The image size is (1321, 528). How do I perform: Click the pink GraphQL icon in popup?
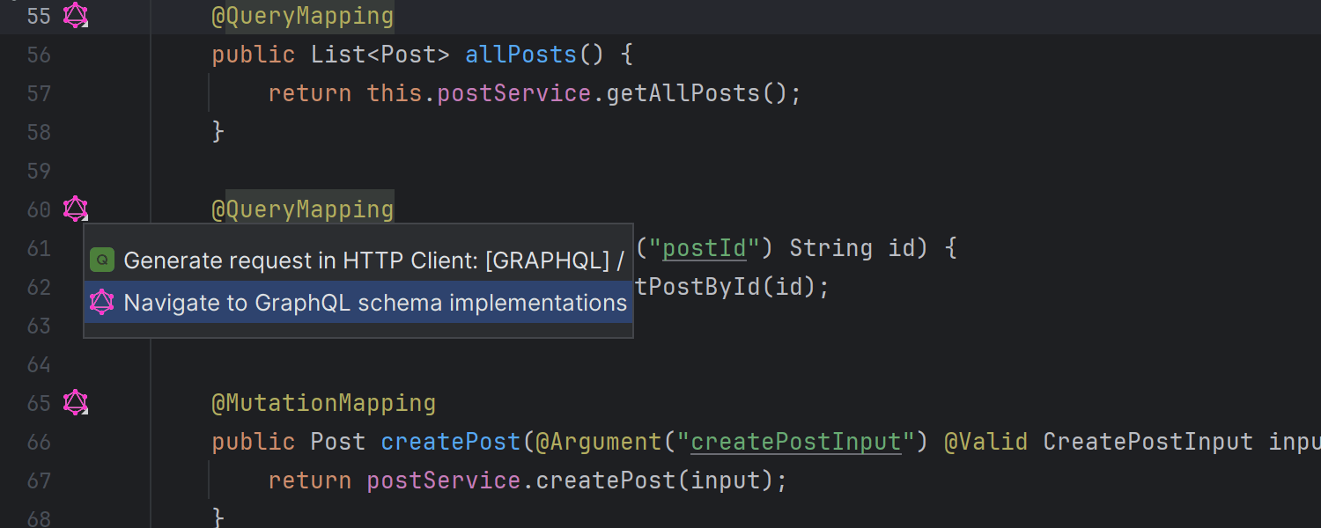(x=102, y=303)
